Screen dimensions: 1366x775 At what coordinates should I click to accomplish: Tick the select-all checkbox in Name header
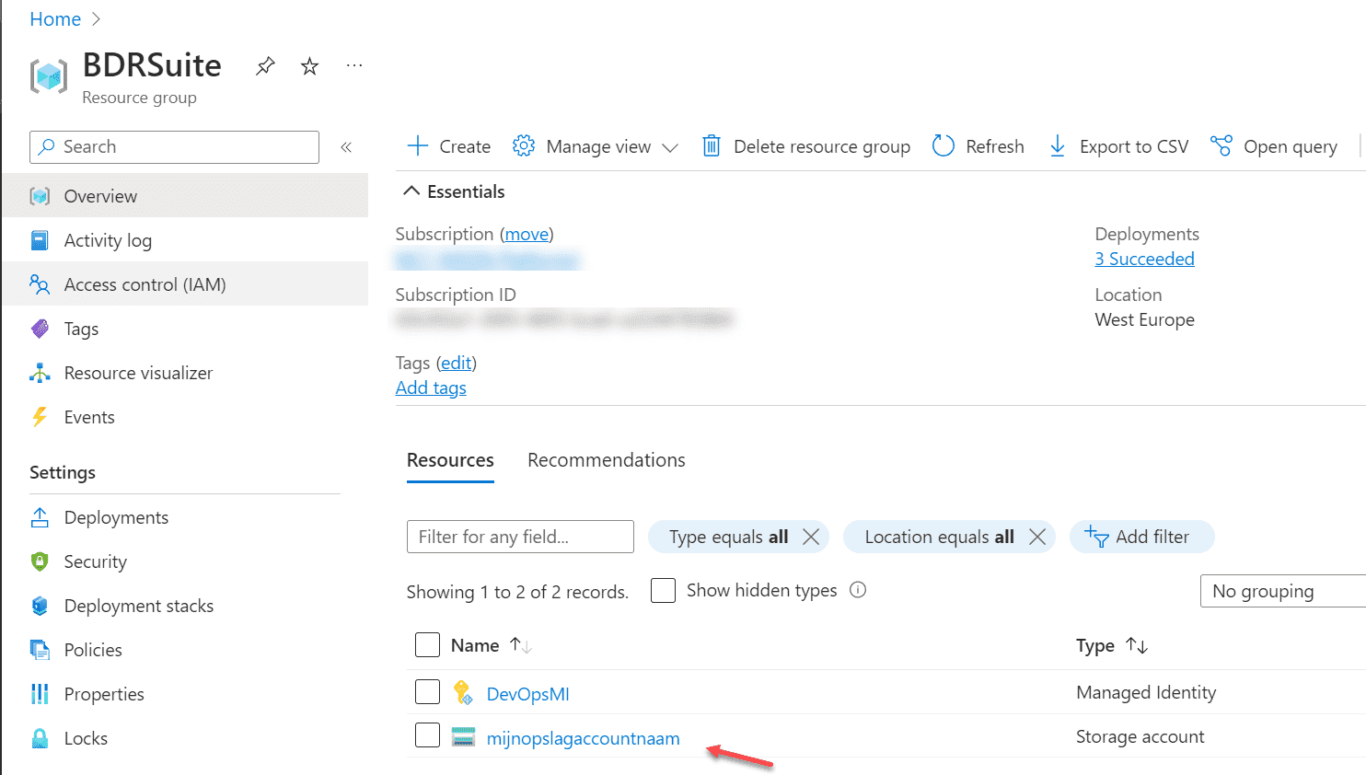click(x=427, y=644)
